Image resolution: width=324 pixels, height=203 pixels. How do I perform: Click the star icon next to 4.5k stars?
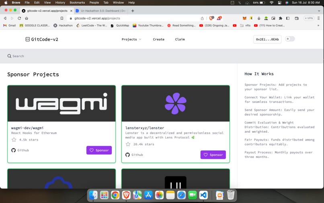[x=14, y=140]
